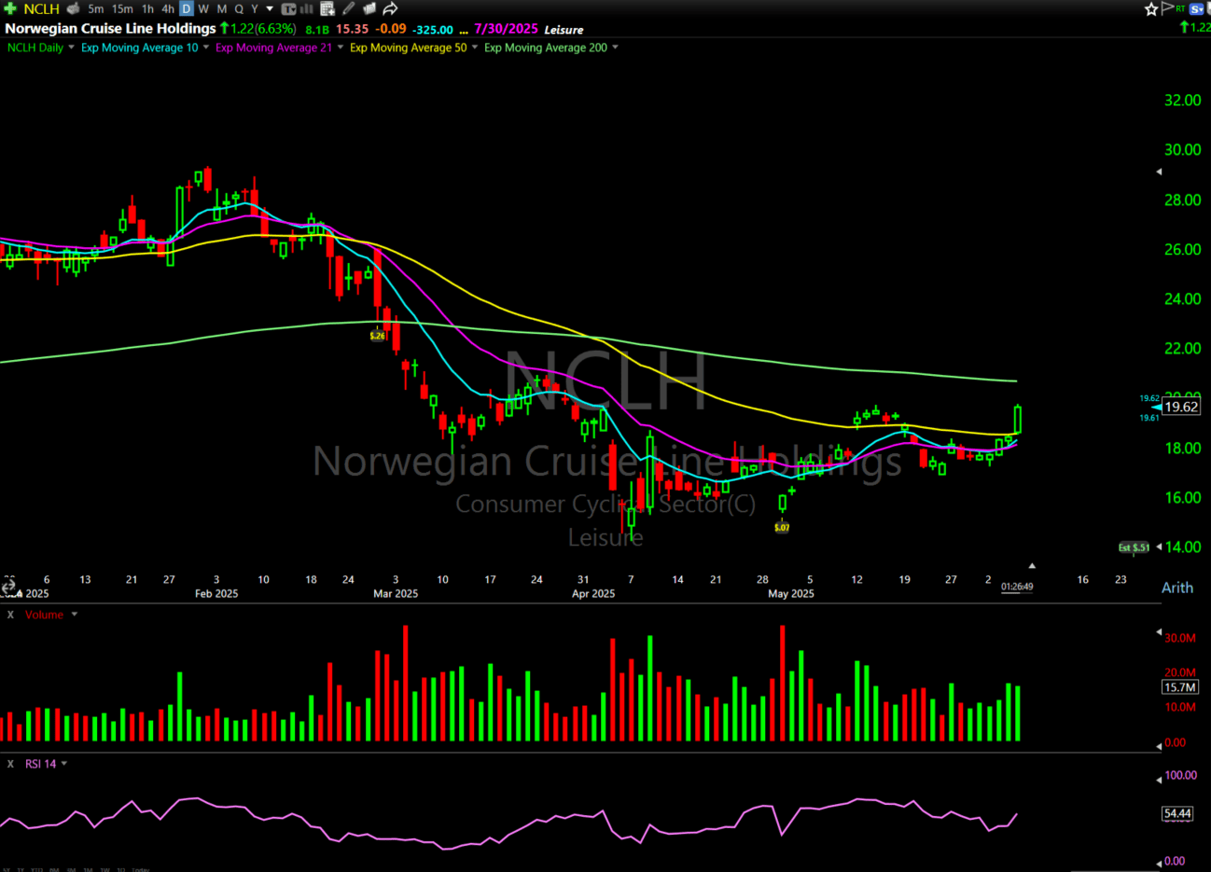This screenshot has height=872, width=1211.
Task: Click the 54.44 RSI value label
Action: pyautogui.click(x=1177, y=813)
